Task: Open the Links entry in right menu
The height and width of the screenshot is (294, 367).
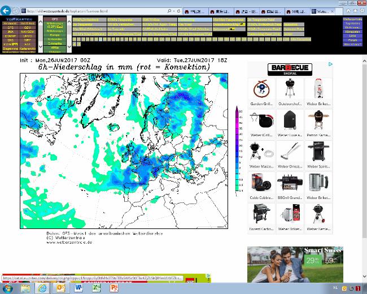Action: click(x=352, y=36)
